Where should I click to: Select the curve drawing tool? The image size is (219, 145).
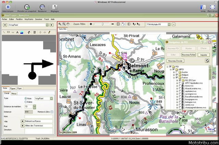[x=13, y=32]
